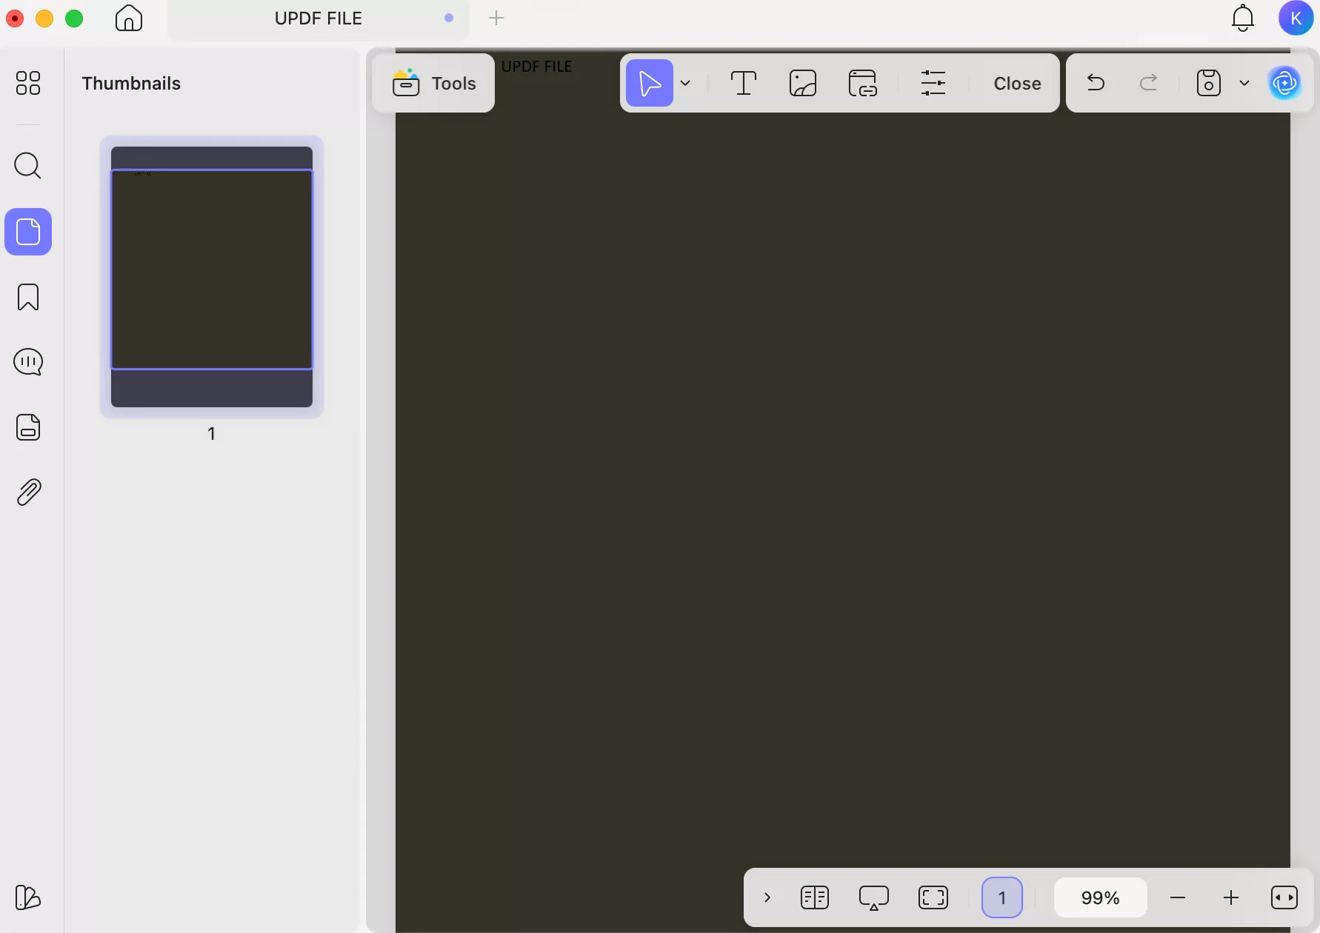Zoom in with the plus control
1320x933 pixels.
(1231, 897)
